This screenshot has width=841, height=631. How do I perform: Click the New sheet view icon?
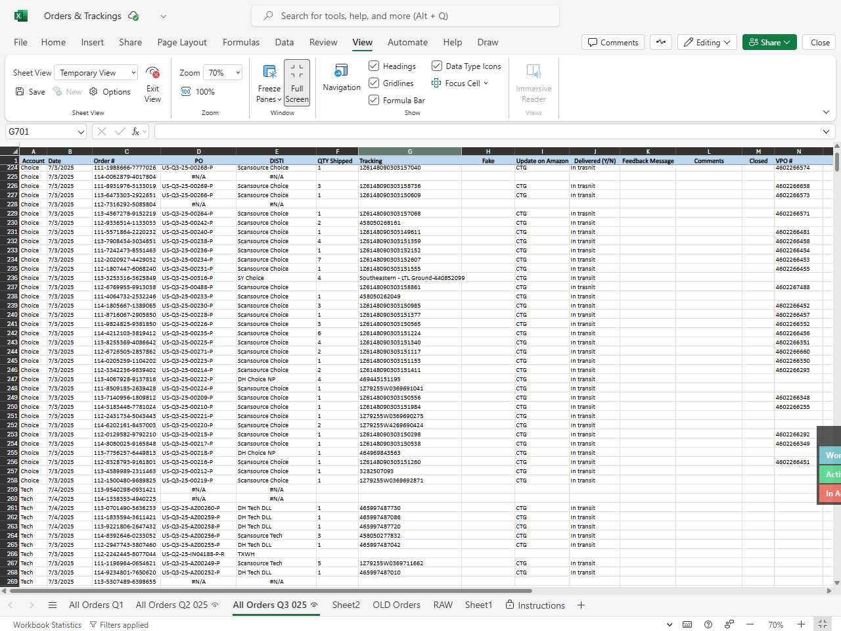click(58, 92)
